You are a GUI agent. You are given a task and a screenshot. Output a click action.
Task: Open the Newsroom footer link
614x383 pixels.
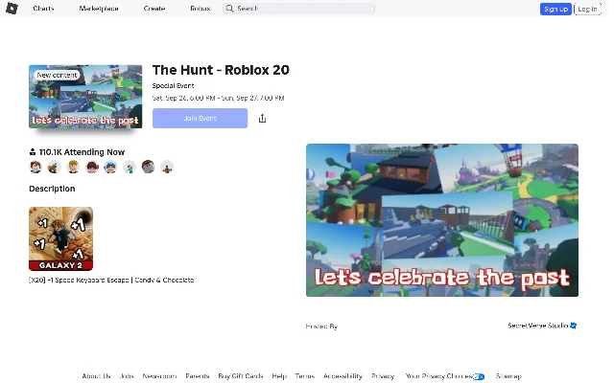160,376
